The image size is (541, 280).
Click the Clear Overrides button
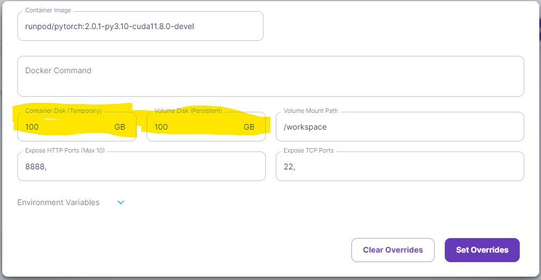(393, 250)
